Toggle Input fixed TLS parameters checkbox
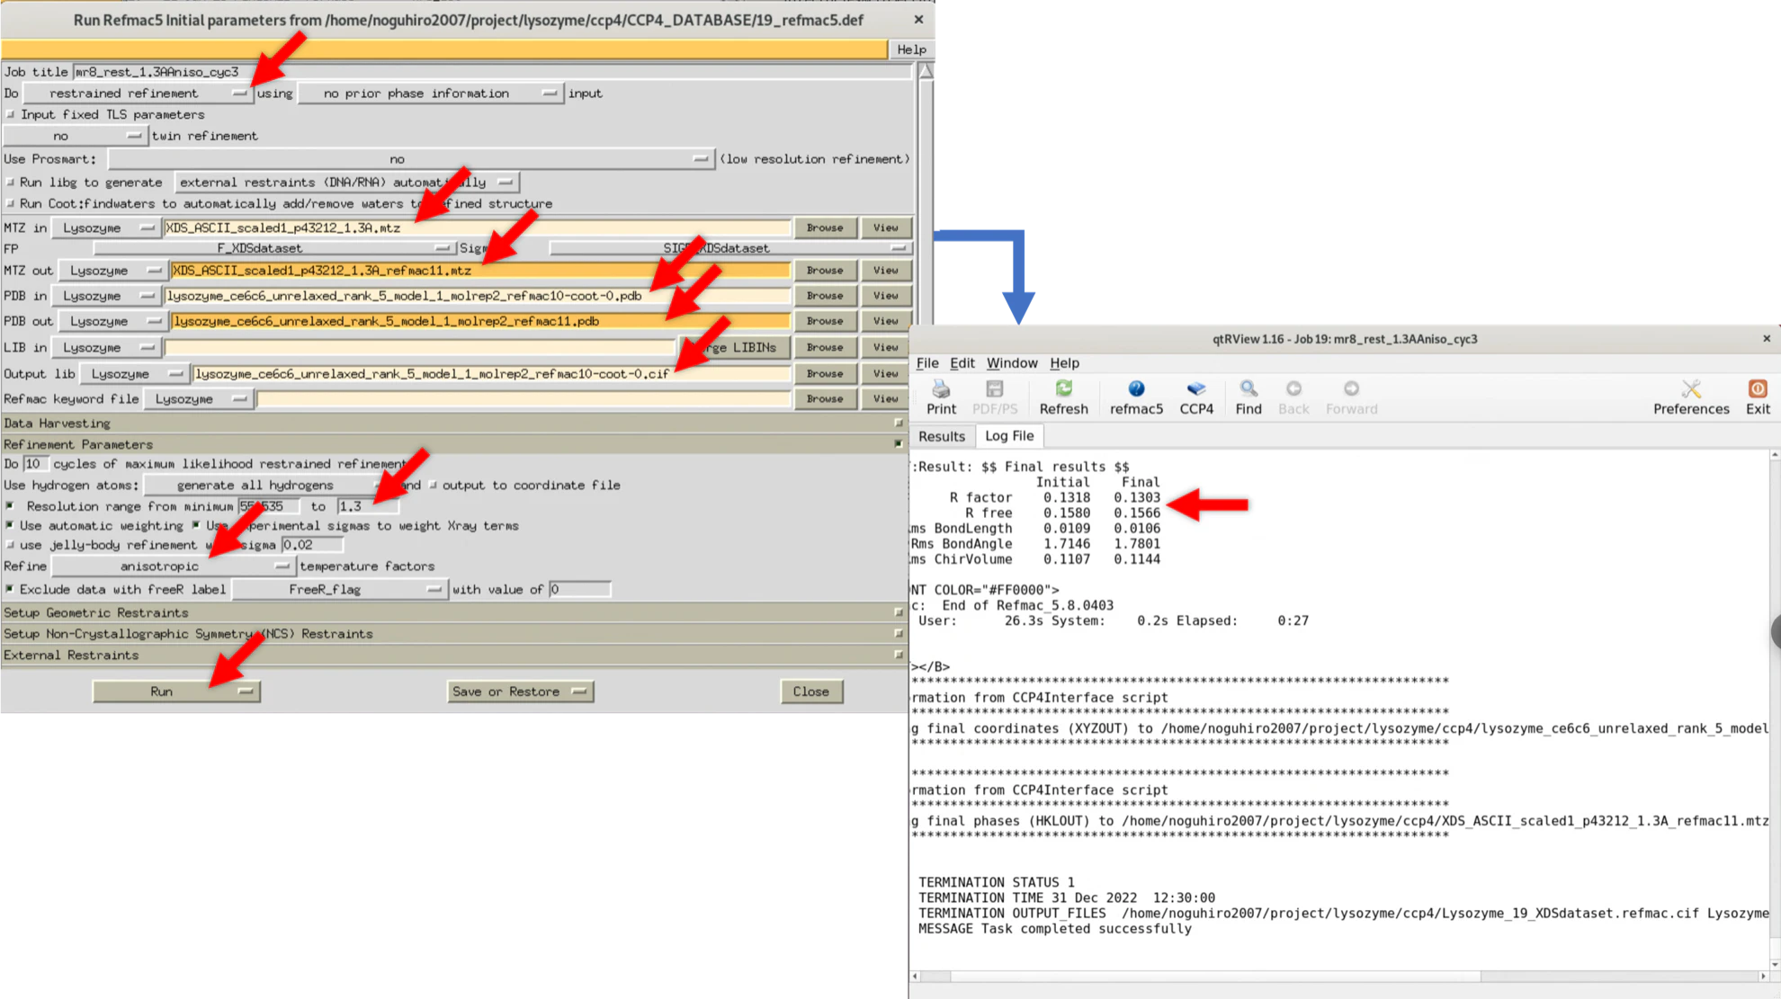1781x999 pixels. pyautogui.click(x=10, y=114)
